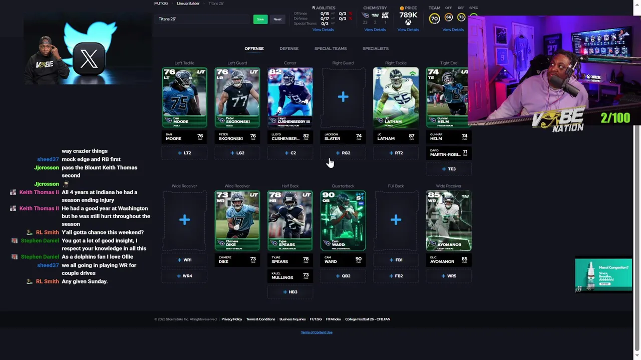This screenshot has width=641, height=360.
Task: Open Dan Moore Left Tackle card
Action: (x=184, y=97)
